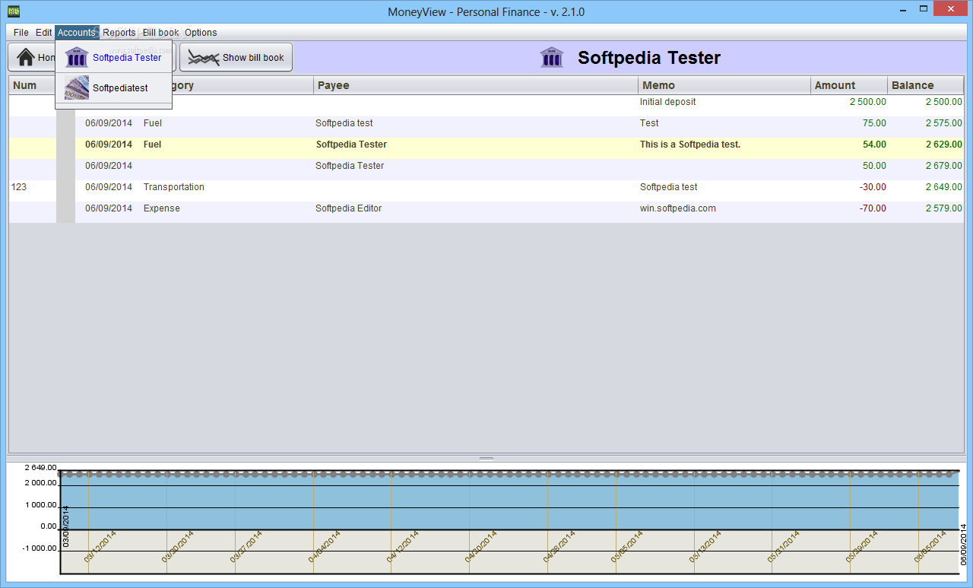
Task: Click the -1 000.00 axis label on chart
Action: [x=40, y=548]
